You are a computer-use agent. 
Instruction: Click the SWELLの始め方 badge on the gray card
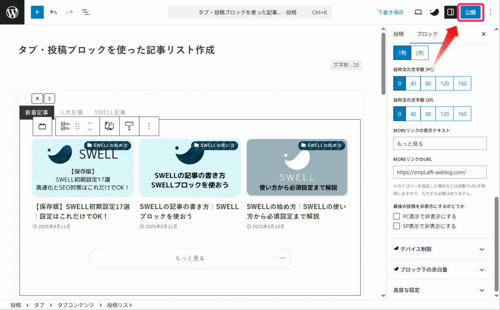coord(321,145)
